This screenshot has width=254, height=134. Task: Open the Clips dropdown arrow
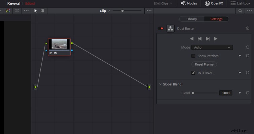point(171,3)
